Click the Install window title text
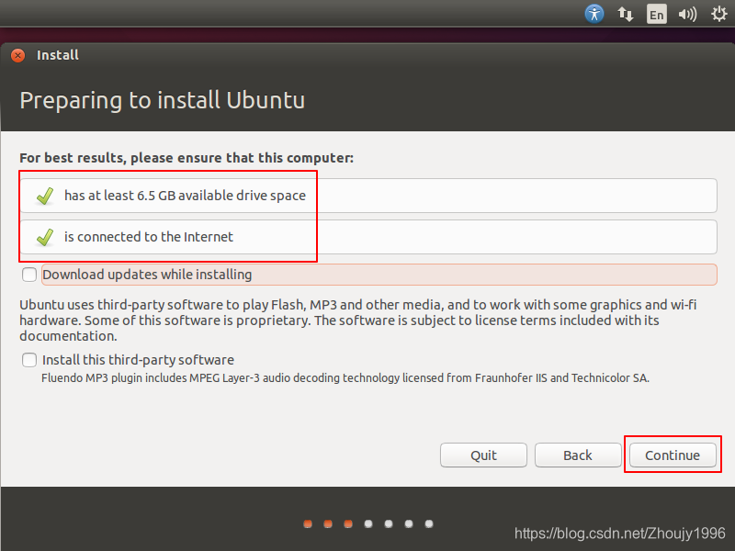735x551 pixels. [x=58, y=55]
